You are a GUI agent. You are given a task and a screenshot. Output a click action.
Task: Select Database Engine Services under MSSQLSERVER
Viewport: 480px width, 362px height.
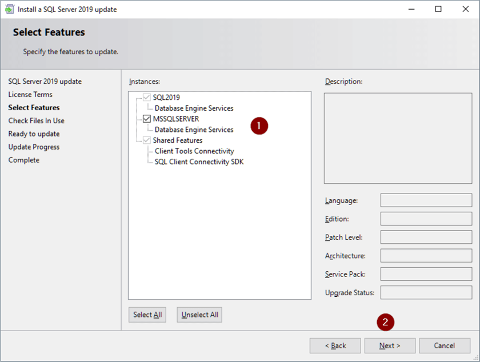(x=194, y=130)
